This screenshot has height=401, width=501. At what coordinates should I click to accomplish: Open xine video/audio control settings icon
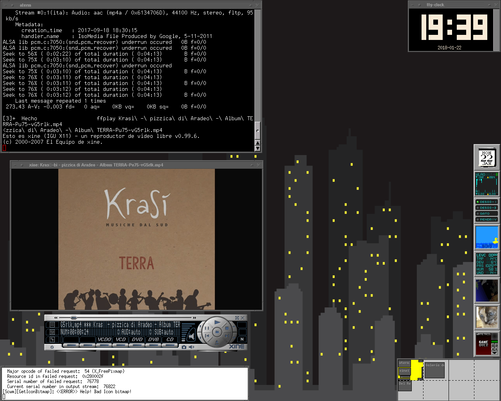52,332
